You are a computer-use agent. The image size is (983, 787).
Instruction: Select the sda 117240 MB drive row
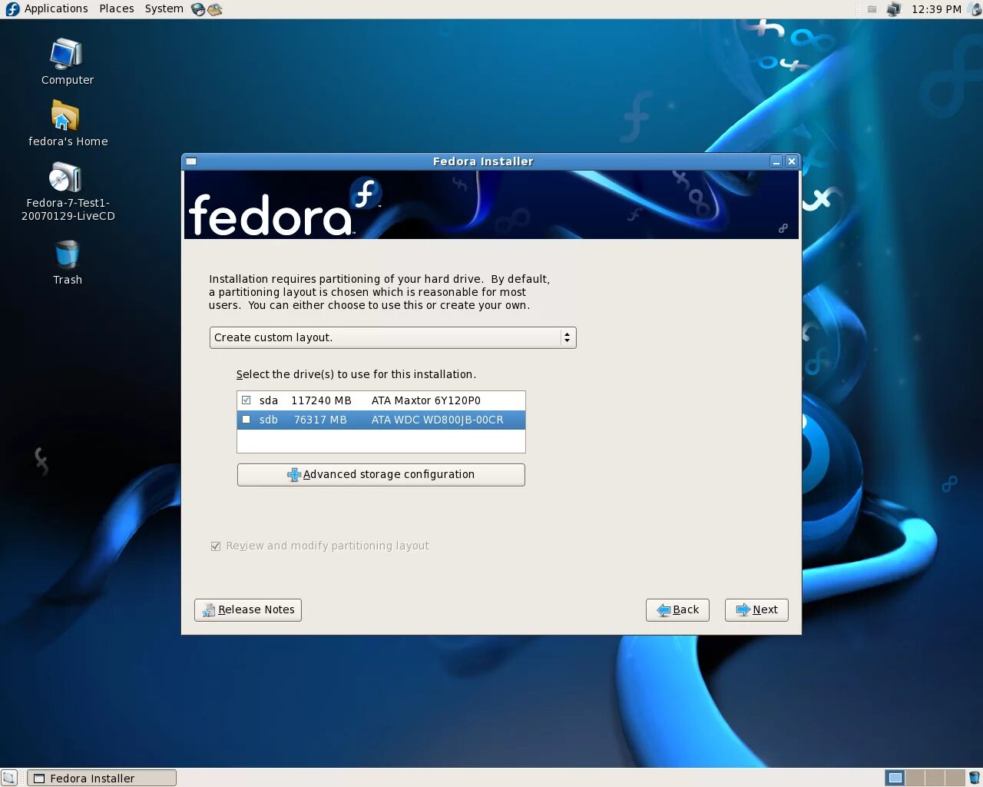click(x=381, y=400)
